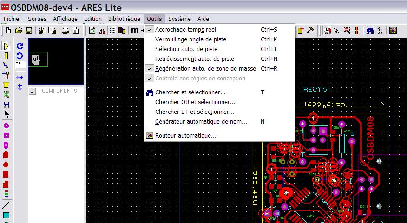Choose 'Routeur automatique...' menu entry
Viewport: 407px width, 223px height.
tap(185, 136)
